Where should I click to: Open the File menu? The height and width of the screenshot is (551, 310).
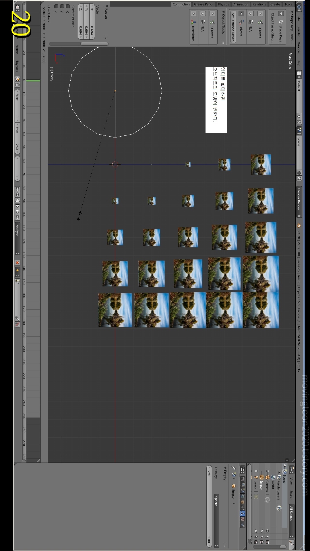[x=299, y=18]
